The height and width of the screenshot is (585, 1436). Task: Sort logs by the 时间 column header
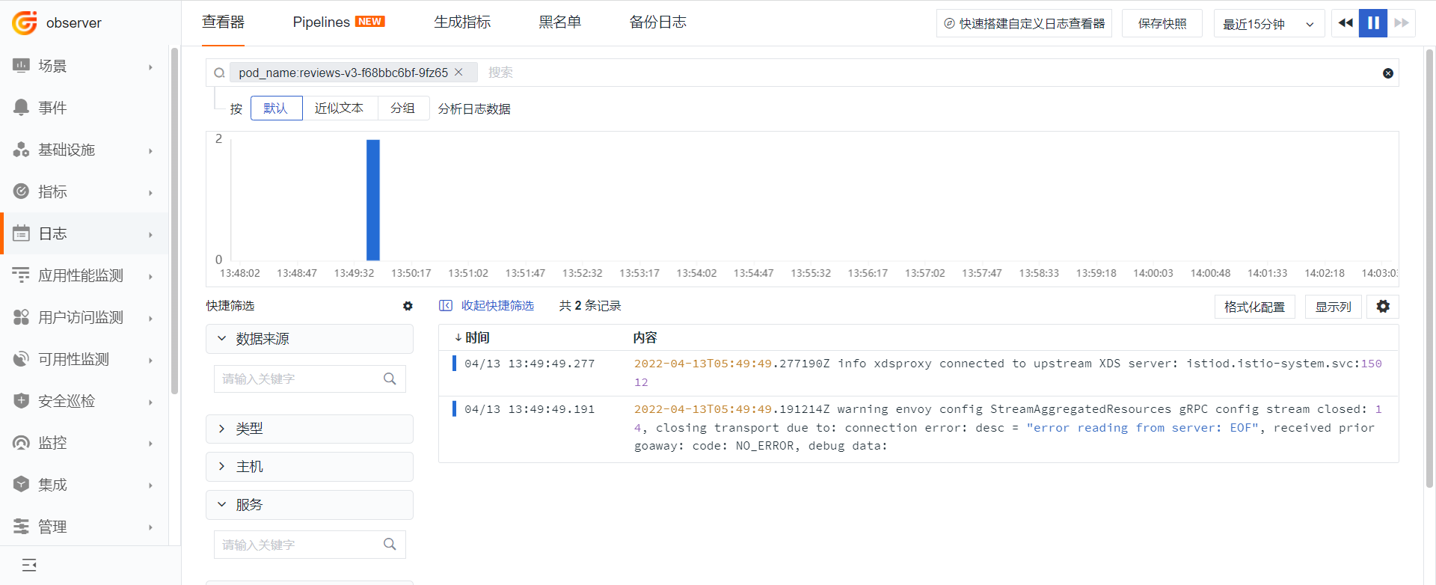click(x=472, y=338)
